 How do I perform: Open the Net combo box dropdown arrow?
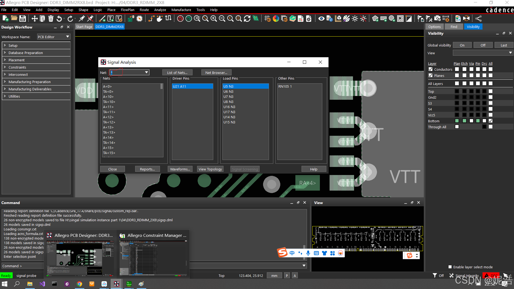pos(146,72)
